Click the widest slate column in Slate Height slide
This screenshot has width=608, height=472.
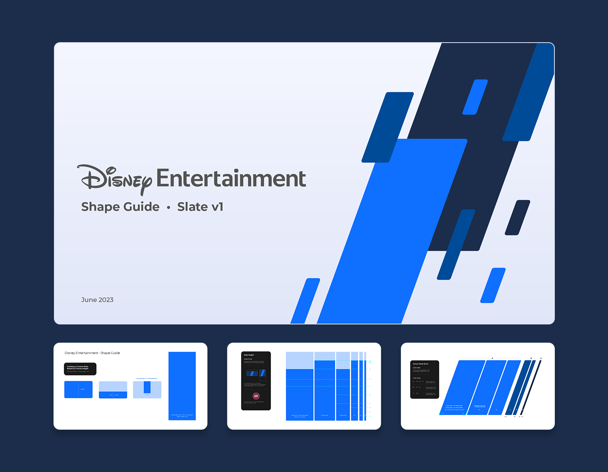pyautogui.click(x=300, y=386)
